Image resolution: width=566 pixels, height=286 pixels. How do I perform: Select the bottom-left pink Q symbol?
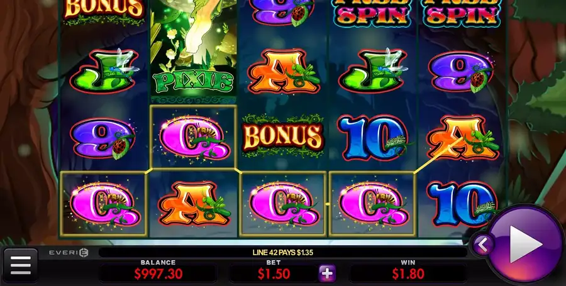103,204
